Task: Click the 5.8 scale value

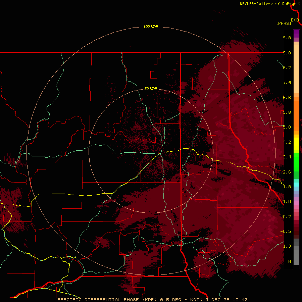Action: 287,112
